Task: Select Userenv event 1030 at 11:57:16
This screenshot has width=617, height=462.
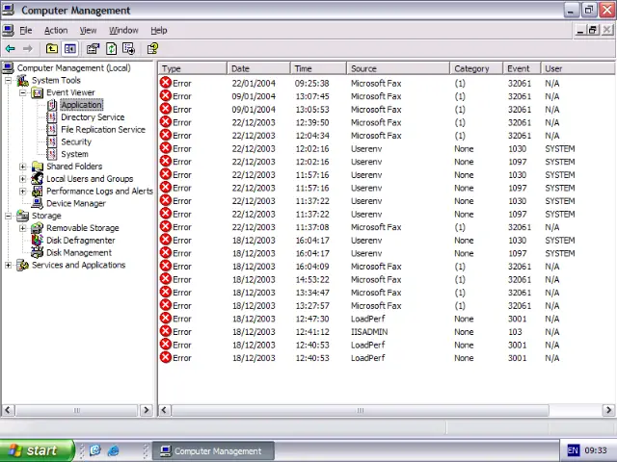Action: pos(386,175)
